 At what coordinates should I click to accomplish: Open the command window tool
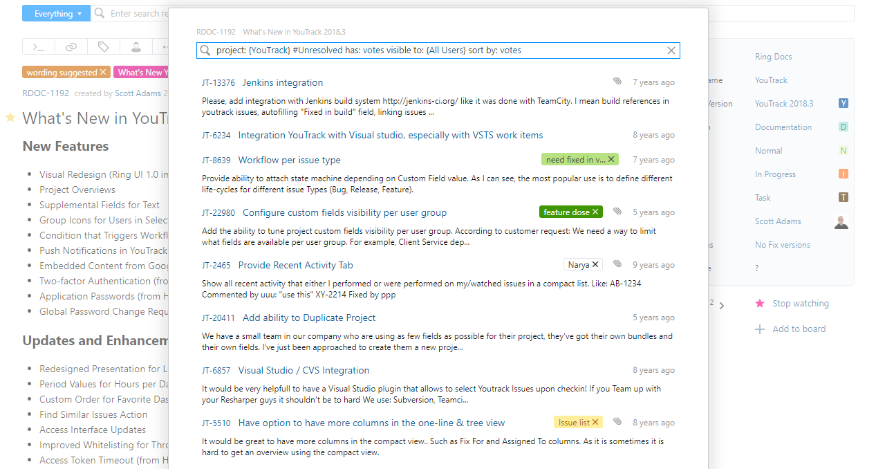pyautogui.click(x=38, y=46)
